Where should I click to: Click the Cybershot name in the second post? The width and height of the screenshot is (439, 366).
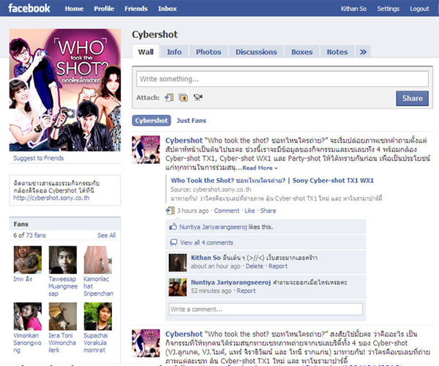point(184,334)
